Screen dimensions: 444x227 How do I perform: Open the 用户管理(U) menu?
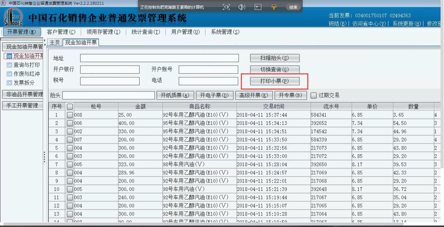coord(185,32)
